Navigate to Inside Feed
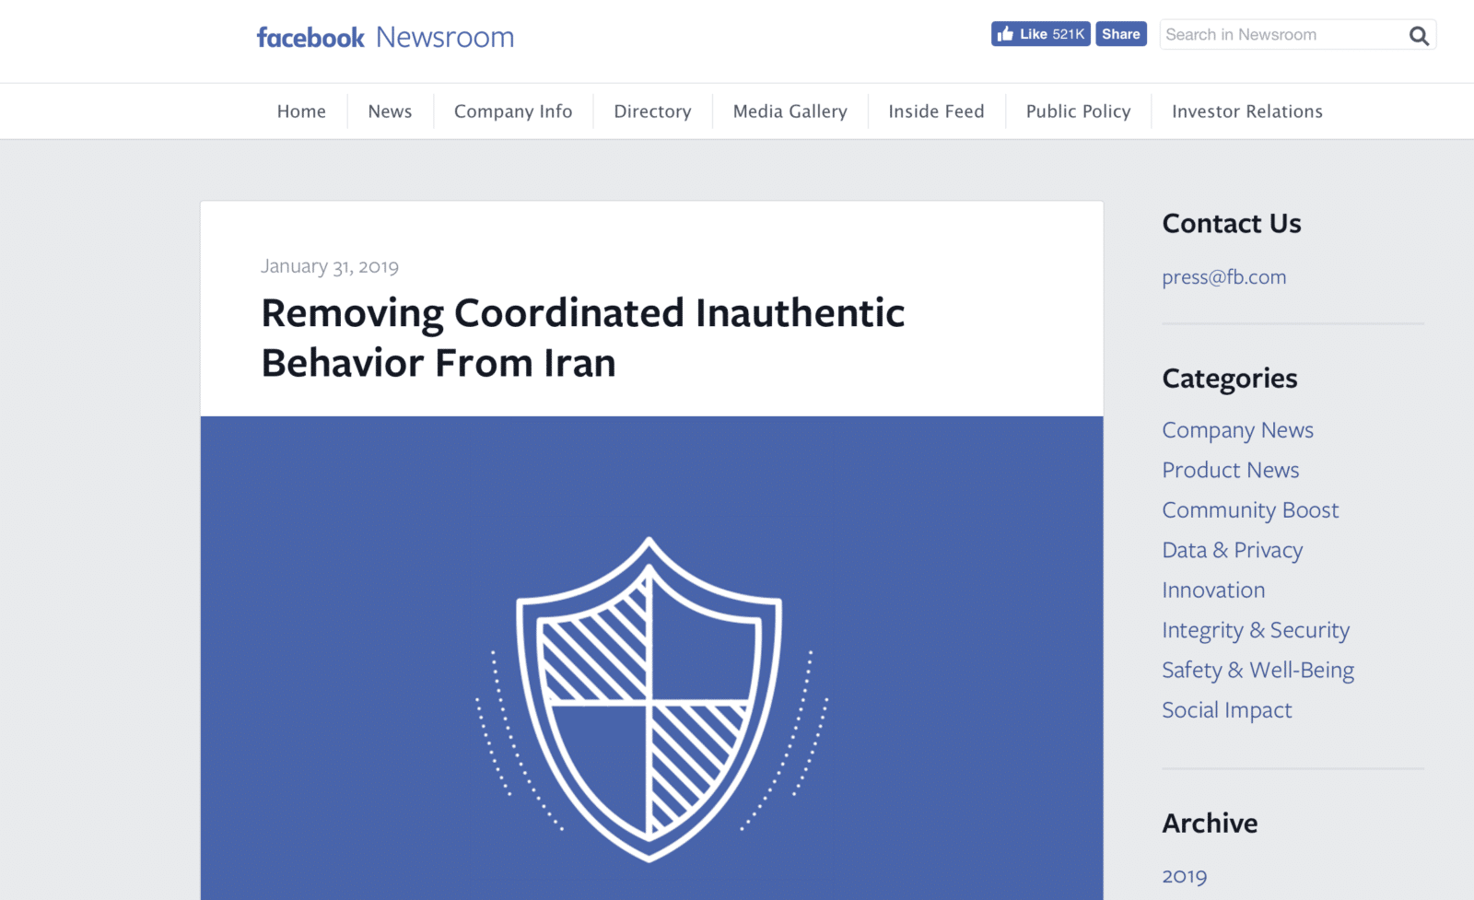This screenshot has width=1474, height=900. pyautogui.click(x=936, y=111)
